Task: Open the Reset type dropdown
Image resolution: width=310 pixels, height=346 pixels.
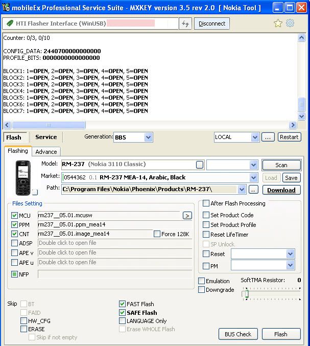Action: click(x=290, y=254)
